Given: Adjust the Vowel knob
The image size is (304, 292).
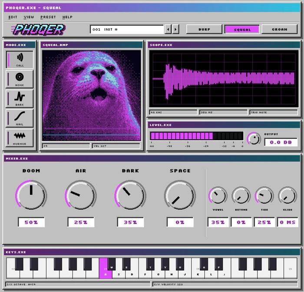Looking at the screenshot, I should 218,195.
